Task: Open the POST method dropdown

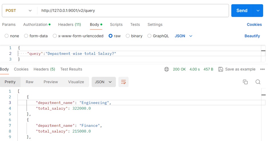Action: click(x=19, y=11)
